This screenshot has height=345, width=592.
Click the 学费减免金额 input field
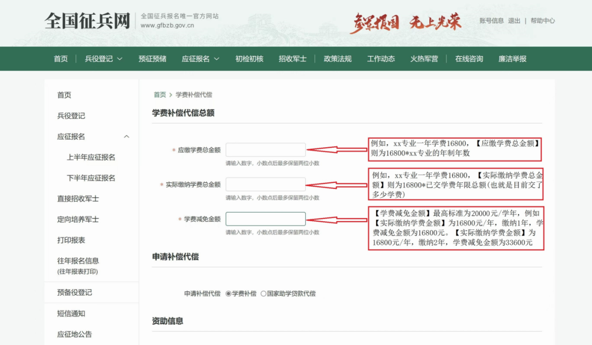[265, 219]
